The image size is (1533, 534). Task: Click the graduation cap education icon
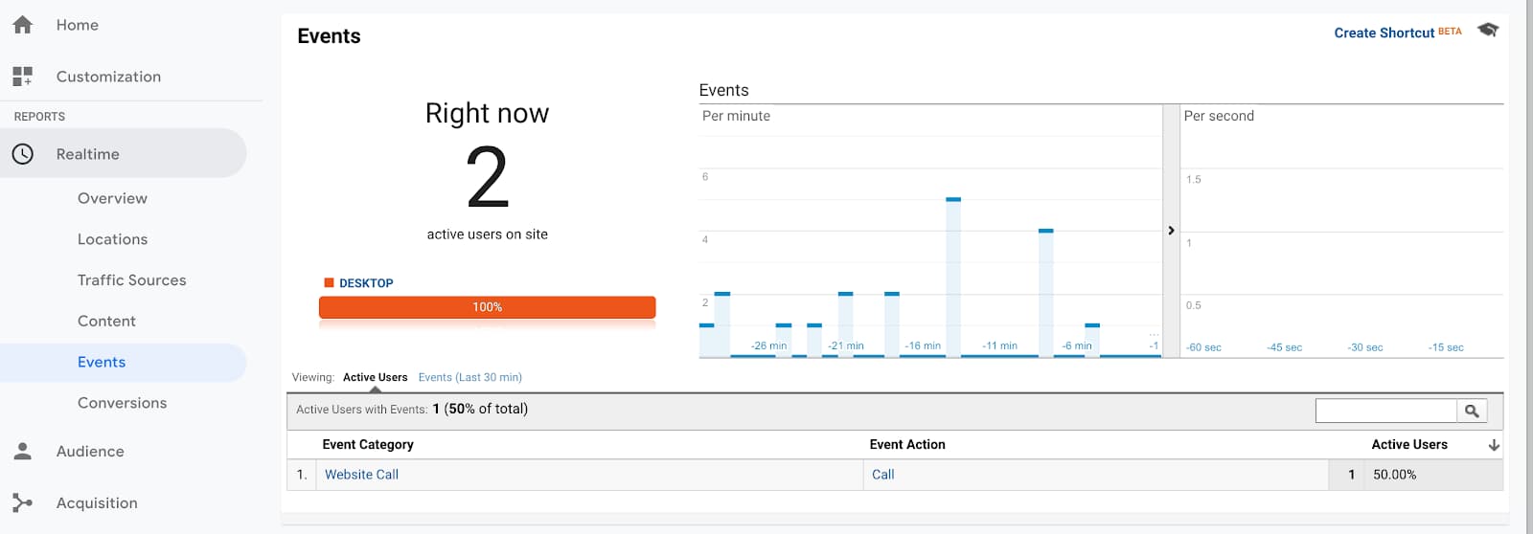coord(1487,31)
